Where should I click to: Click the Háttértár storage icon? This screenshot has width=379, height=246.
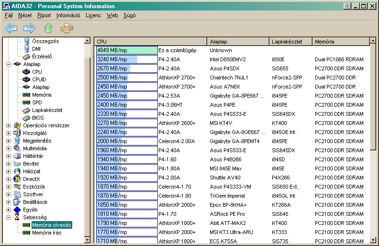(17, 156)
